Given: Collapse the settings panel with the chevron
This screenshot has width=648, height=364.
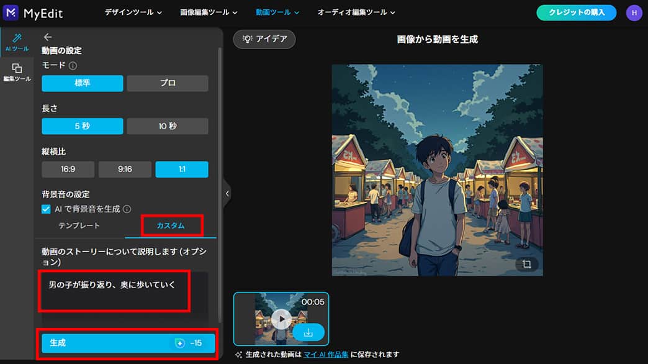Looking at the screenshot, I should [227, 193].
